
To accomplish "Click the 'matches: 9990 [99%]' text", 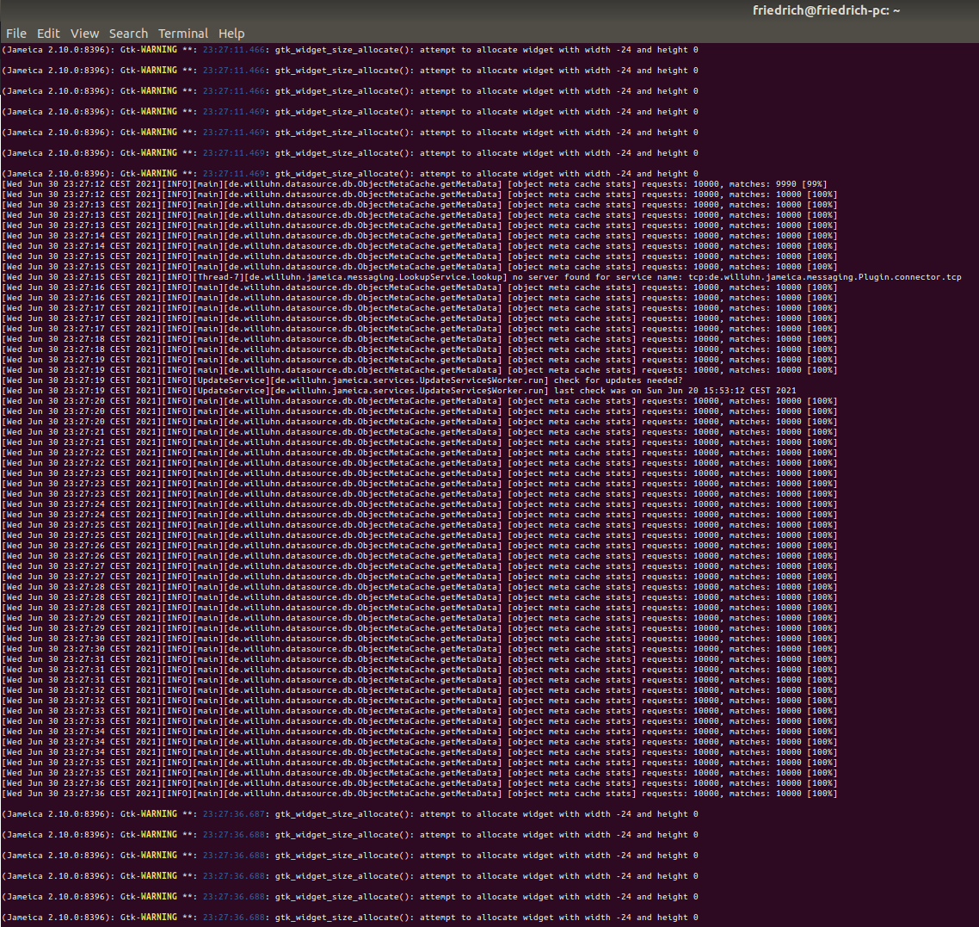I will tap(778, 184).
